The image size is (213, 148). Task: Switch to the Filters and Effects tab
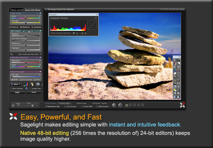pos(16,10)
